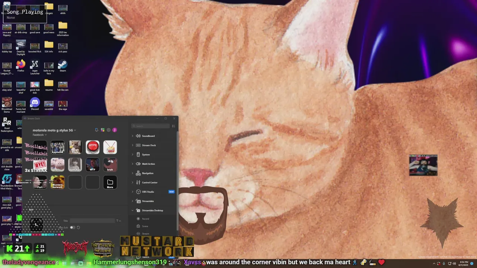
Task: Select the Jagex Launcher shortcut
Action: (35, 67)
